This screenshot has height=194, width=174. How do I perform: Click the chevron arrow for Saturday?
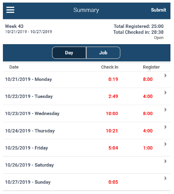click(166, 161)
